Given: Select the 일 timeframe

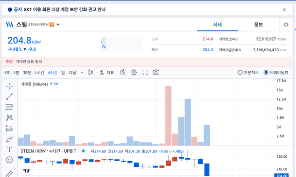Looking at the screenshot, I should [x=63, y=73].
